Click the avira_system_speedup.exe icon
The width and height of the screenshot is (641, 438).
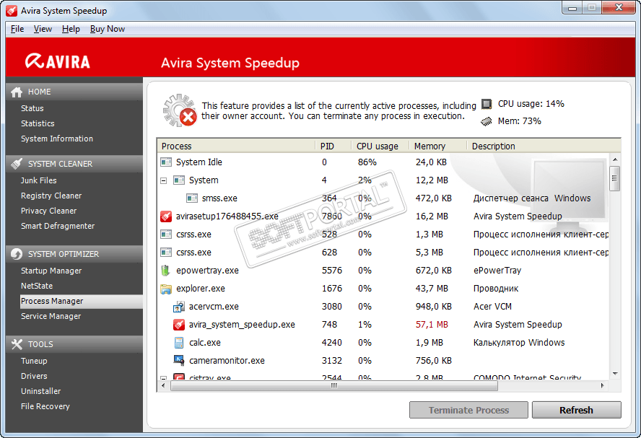tap(178, 325)
